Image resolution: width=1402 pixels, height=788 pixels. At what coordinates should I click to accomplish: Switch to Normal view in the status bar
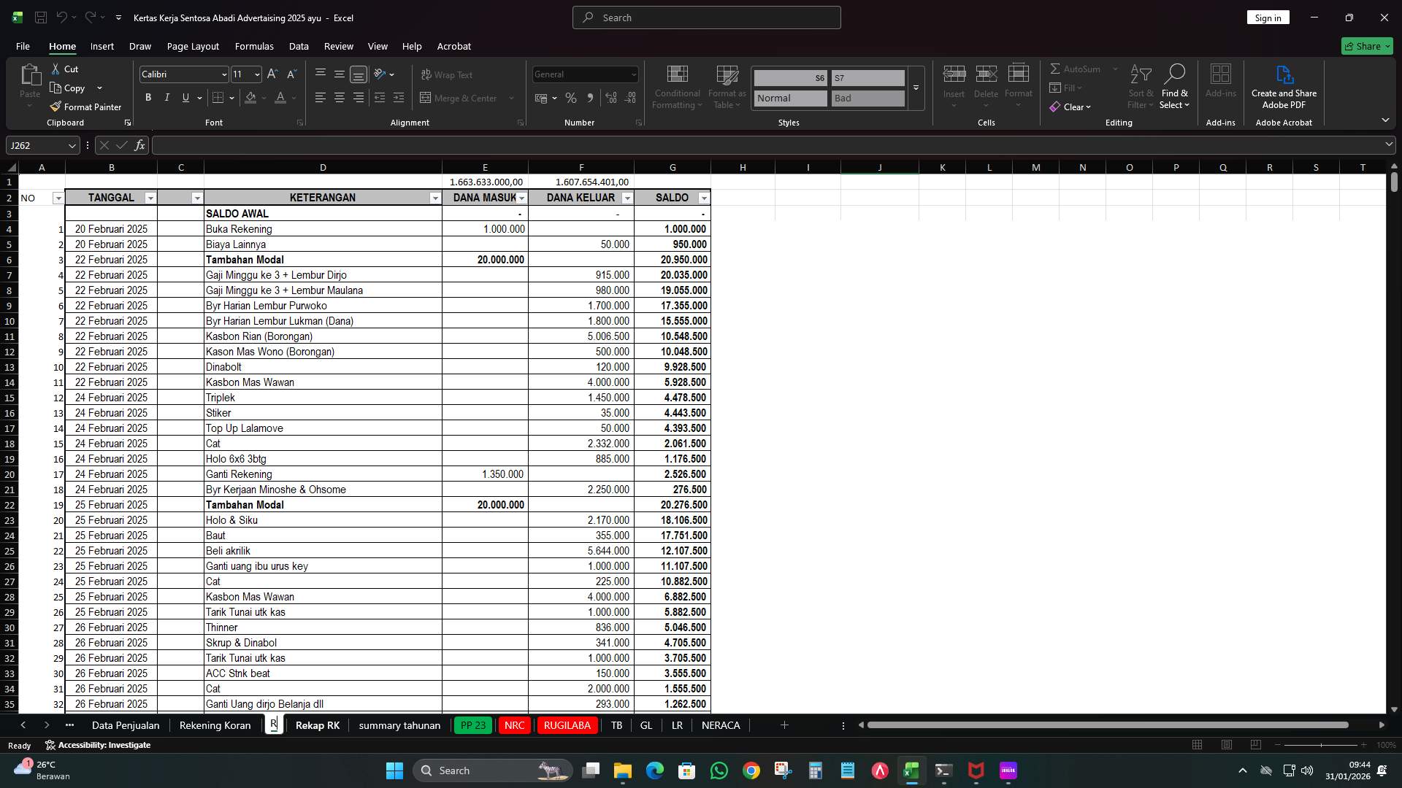tap(1196, 745)
